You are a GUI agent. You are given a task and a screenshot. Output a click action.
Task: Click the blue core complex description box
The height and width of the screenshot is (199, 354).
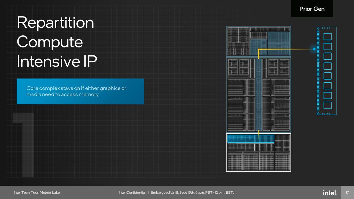tap(80, 91)
